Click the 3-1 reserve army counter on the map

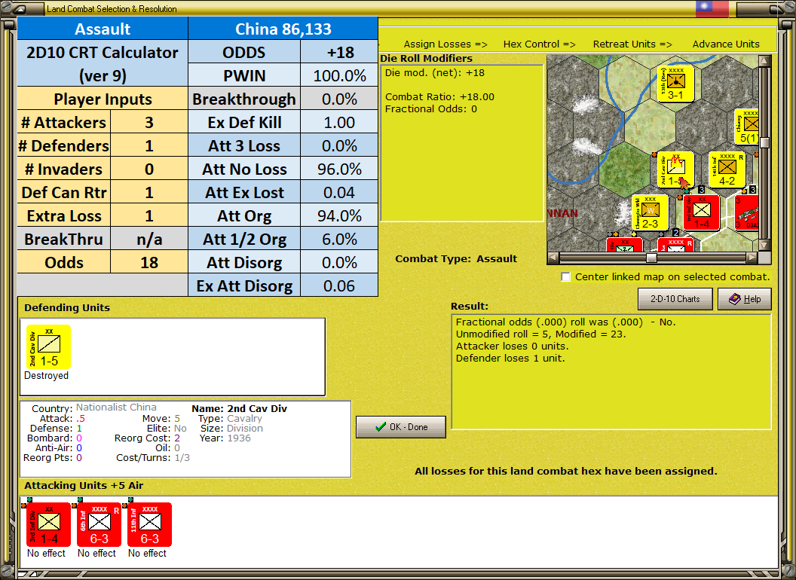point(675,84)
